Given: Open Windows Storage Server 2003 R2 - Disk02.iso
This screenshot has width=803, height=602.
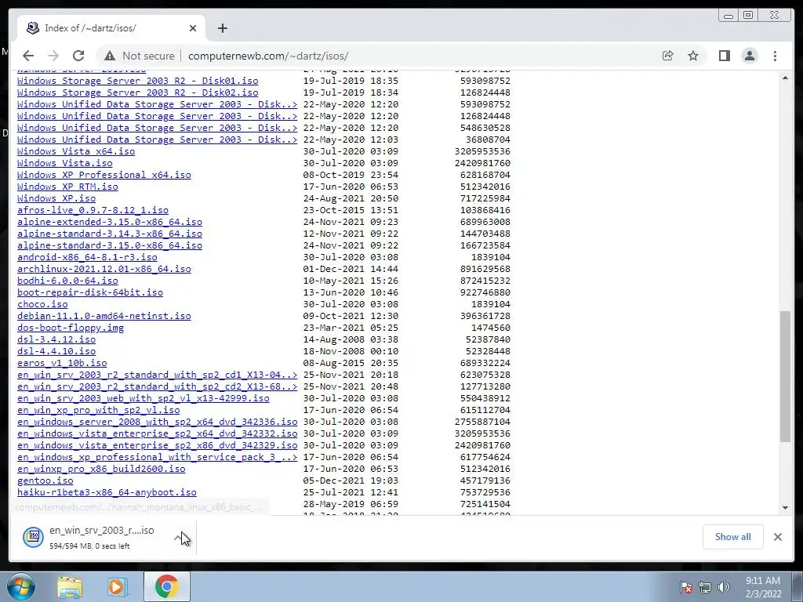Looking at the screenshot, I should tap(138, 92).
